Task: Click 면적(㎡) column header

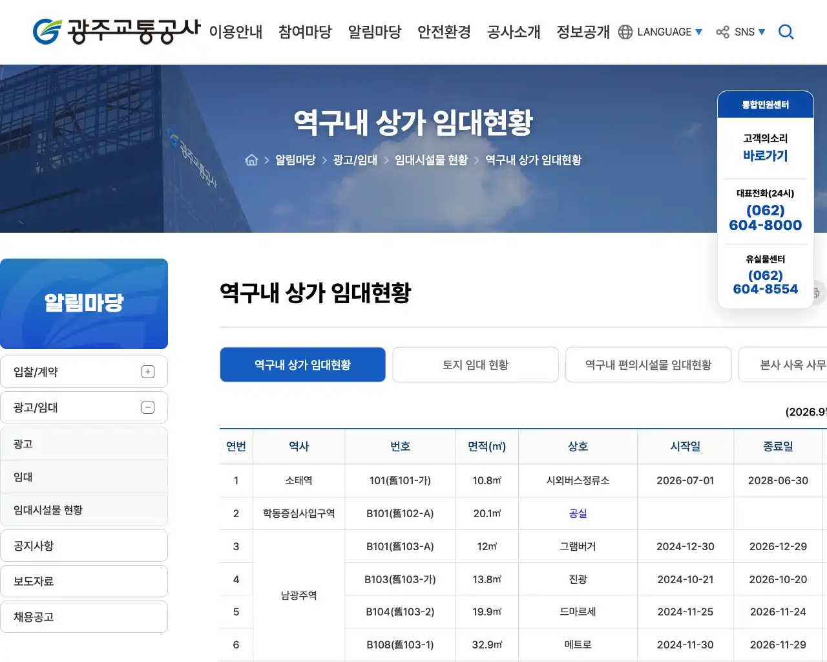Action: pos(487,446)
